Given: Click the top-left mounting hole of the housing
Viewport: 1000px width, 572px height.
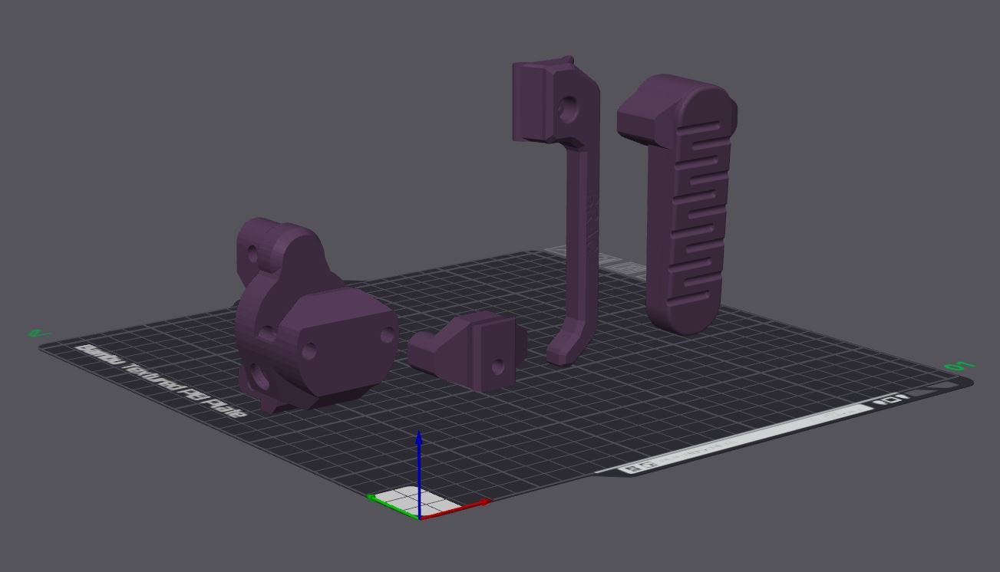Looking at the screenshot, I should [x=253, y=253].
